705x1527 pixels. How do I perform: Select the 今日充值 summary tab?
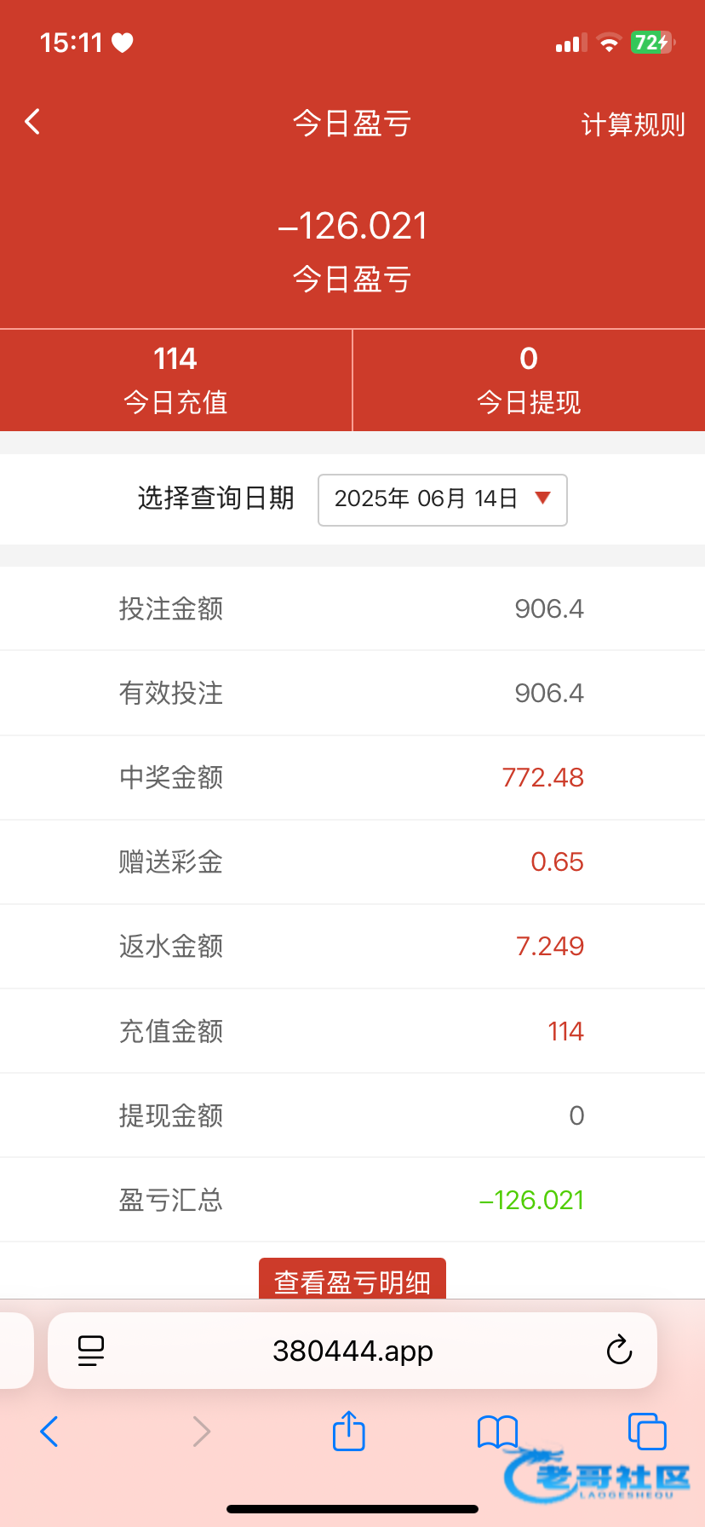[x=175, y=380]
